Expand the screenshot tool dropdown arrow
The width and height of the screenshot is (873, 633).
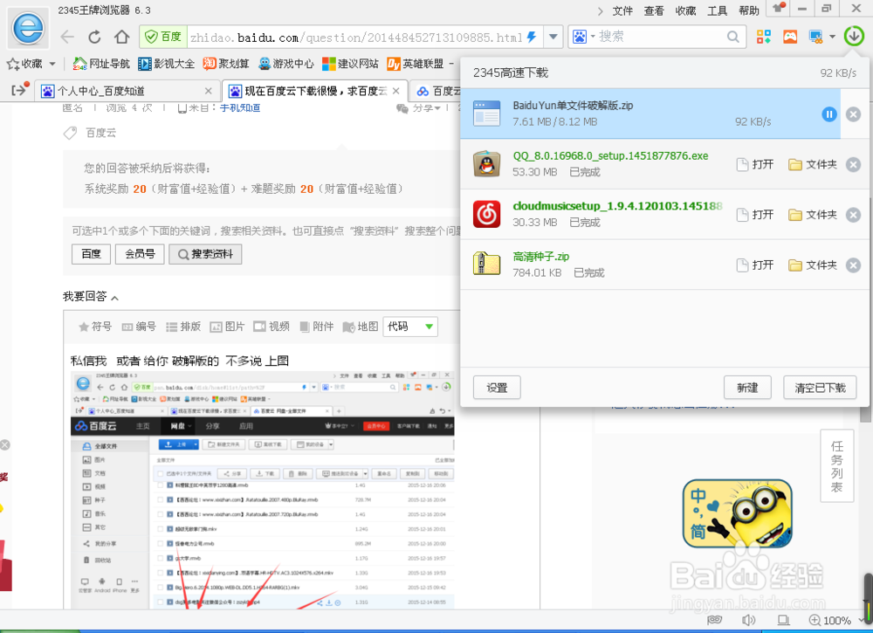coord(832,38)
